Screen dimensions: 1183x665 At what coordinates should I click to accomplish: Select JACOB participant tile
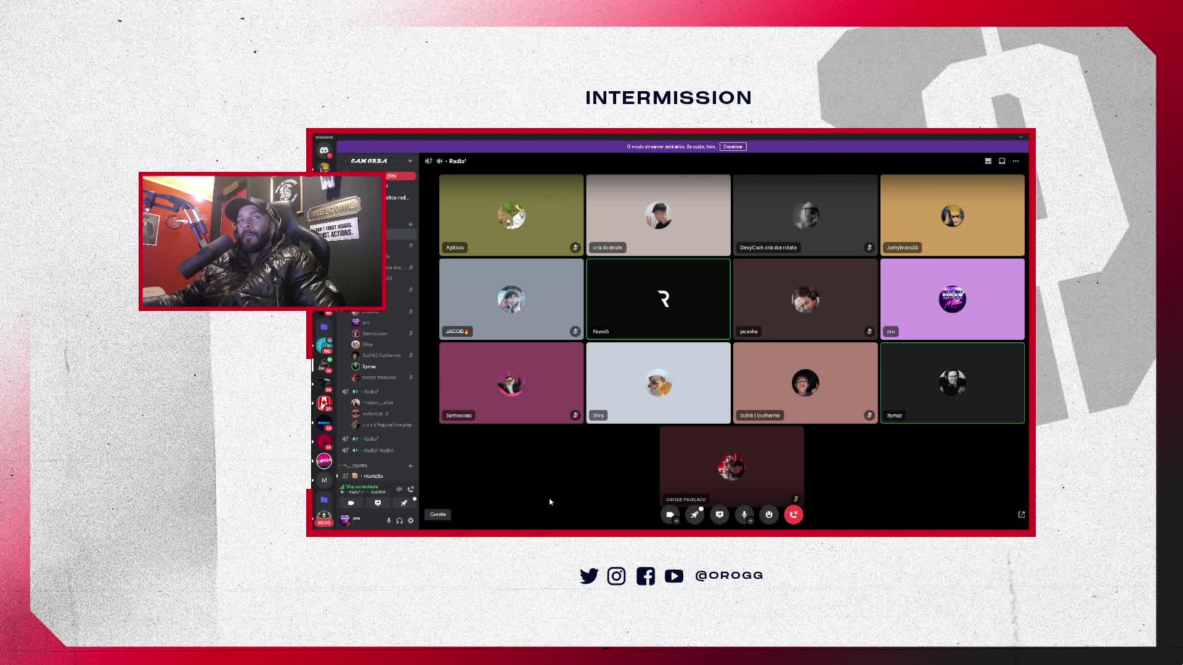(x=511, y=299)
